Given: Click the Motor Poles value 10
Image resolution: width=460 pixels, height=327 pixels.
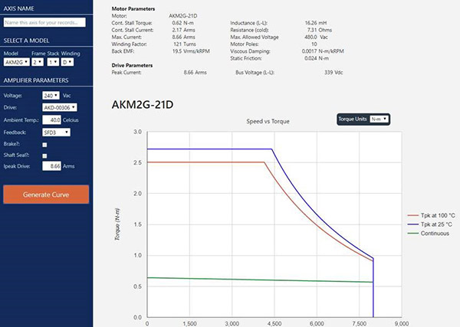Looking at the screenshot, I should [x=314, y=44].
